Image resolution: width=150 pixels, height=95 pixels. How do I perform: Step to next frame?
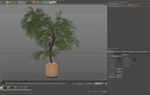81,84
